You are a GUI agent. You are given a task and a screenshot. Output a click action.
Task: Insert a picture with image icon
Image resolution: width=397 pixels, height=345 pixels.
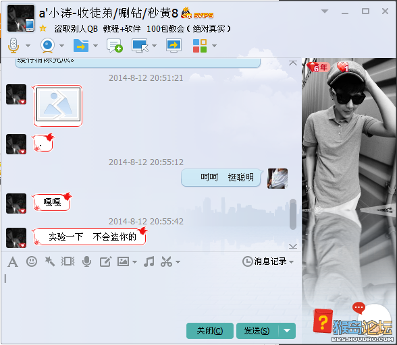[124, 261]
